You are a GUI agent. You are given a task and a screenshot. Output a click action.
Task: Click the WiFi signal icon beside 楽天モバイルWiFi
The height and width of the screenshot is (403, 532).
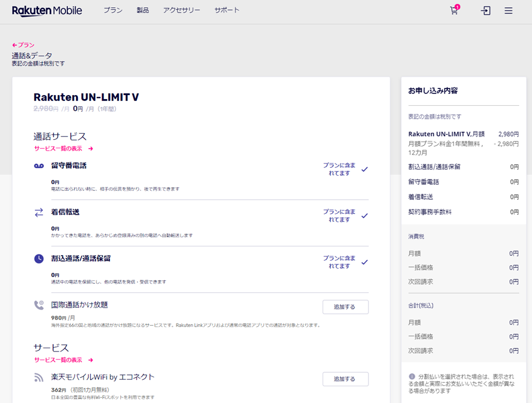coord(39,377)
